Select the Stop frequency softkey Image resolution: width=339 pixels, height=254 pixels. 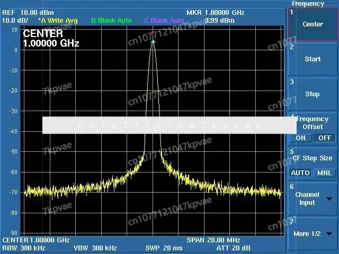[x=313, y=94]
